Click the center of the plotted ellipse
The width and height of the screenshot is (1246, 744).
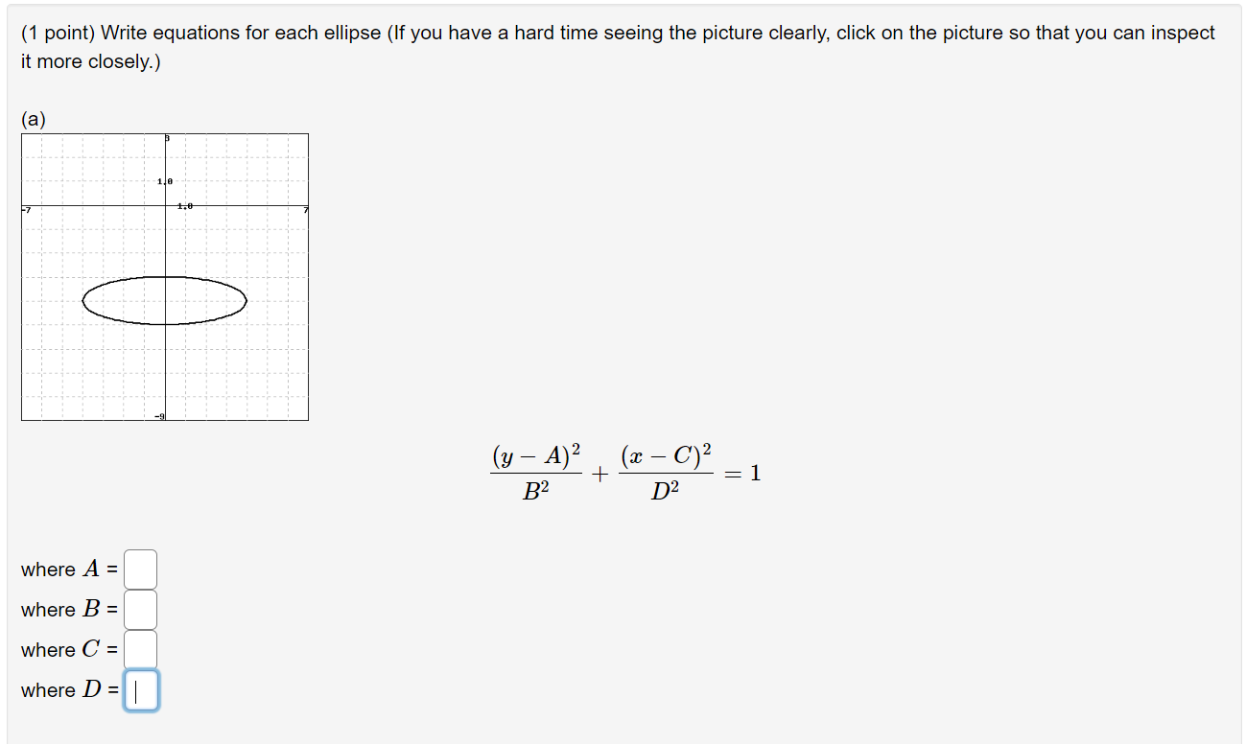point(165,300)
